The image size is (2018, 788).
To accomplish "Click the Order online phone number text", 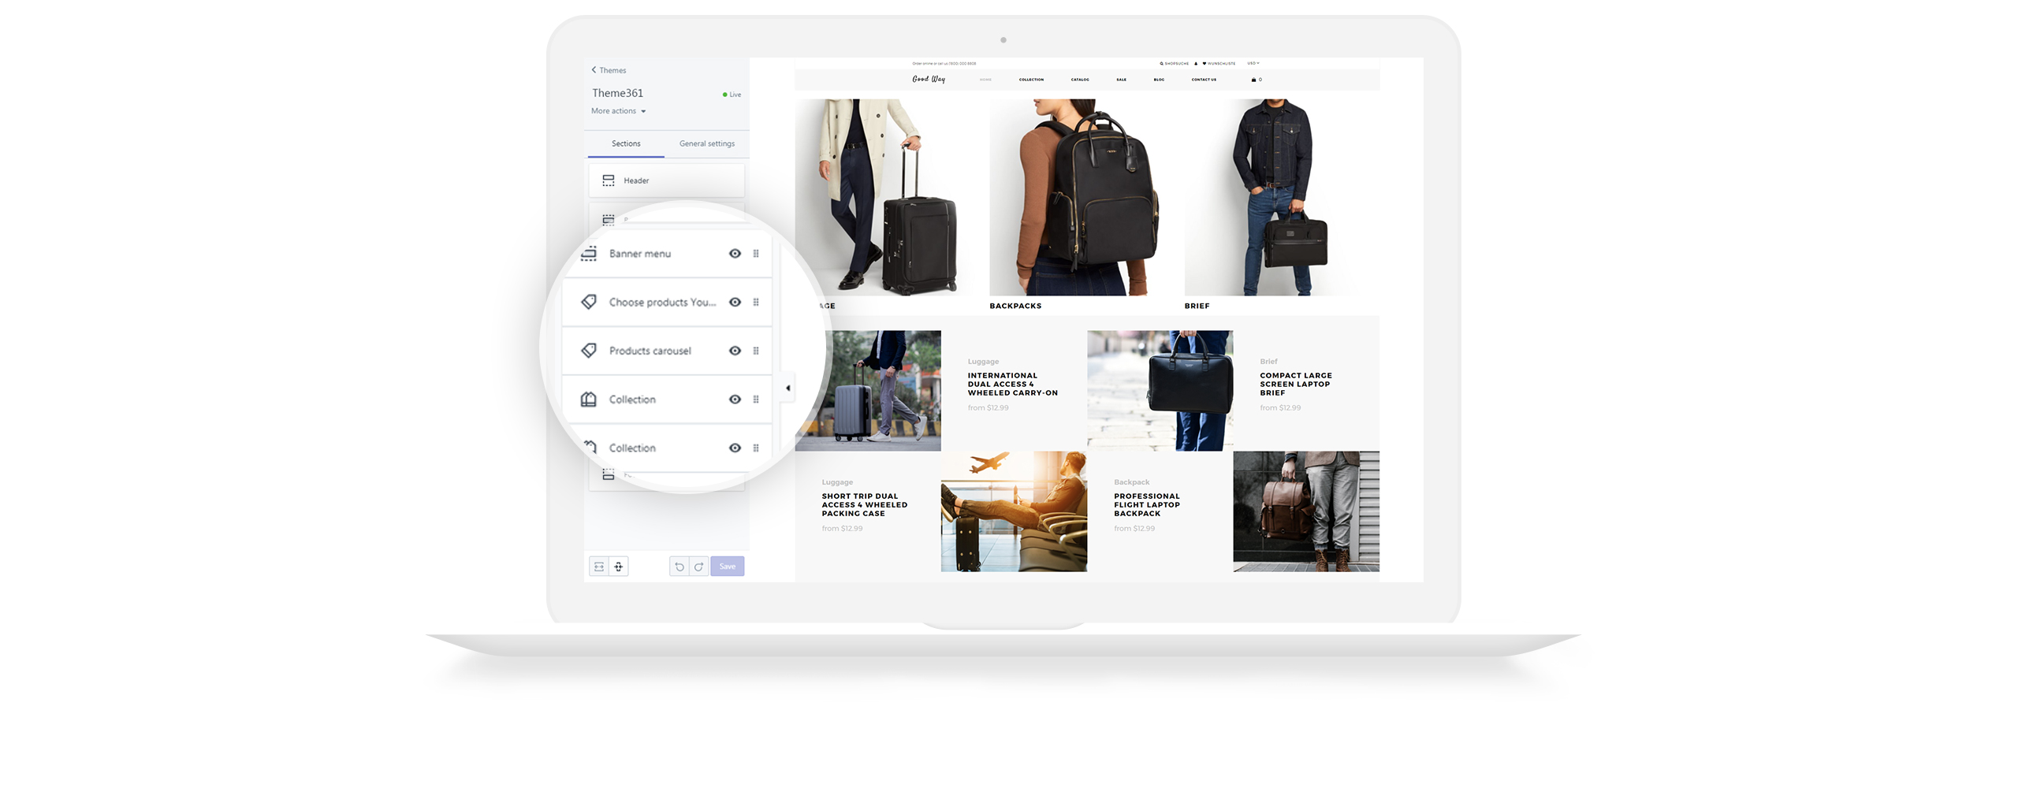I will tap(944, 63).
